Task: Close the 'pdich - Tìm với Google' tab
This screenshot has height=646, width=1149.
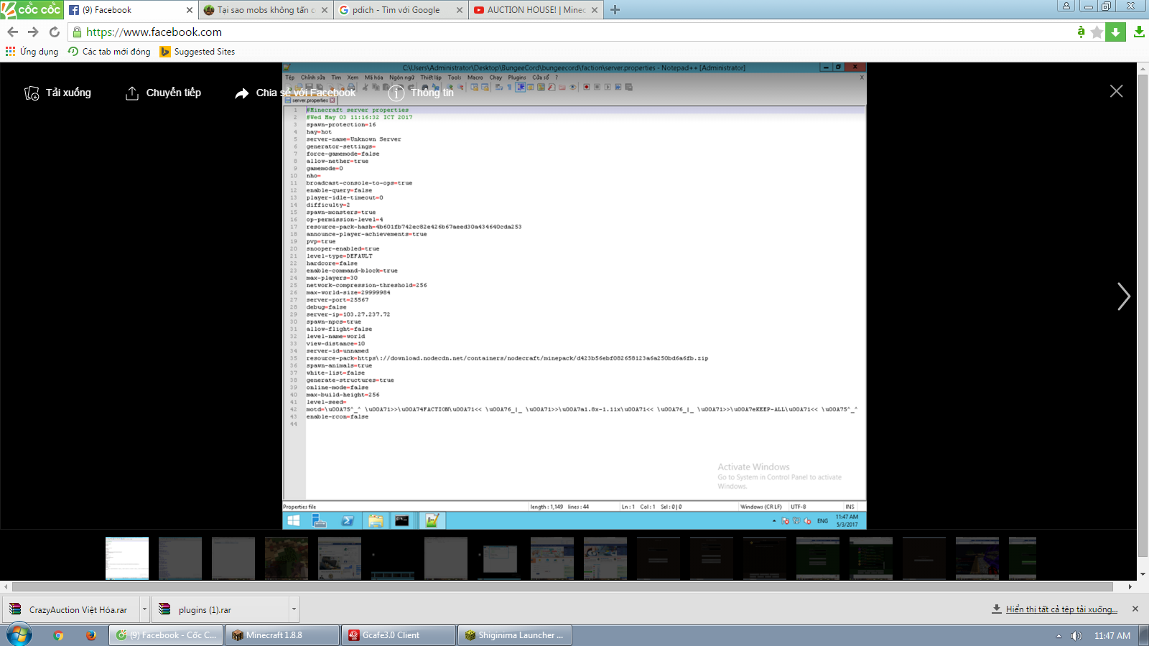Action: [x=460, y=10]
